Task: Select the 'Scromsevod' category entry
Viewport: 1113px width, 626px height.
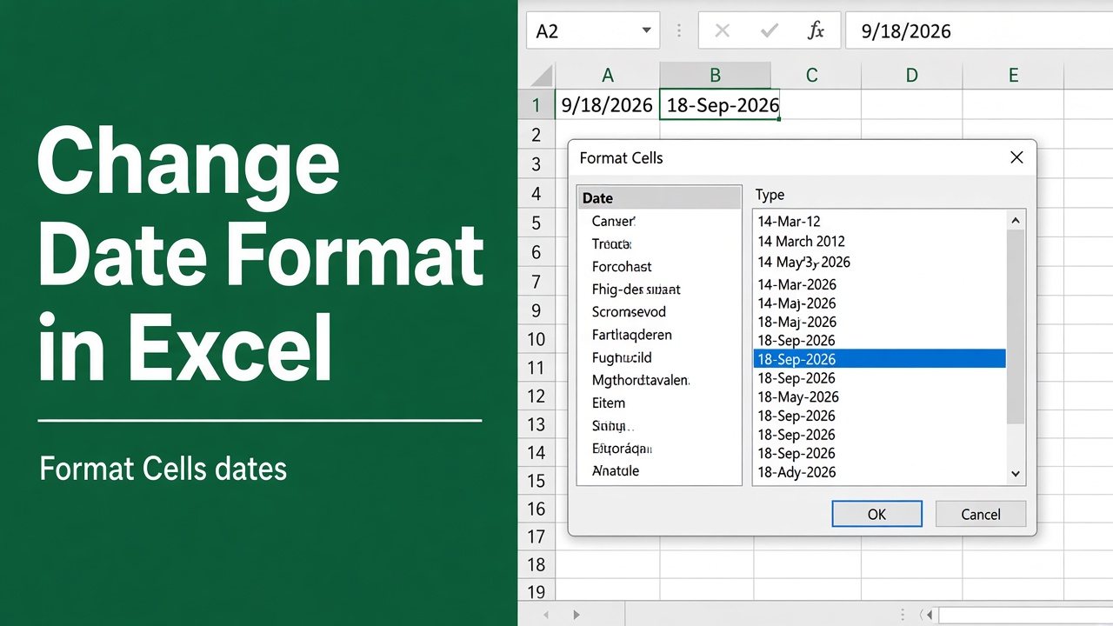Action: pyautogui.click(x=629, y=312)
